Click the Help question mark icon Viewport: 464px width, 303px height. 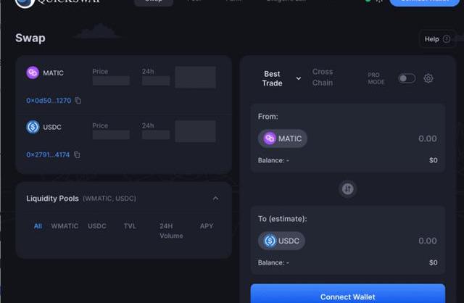pos(447,39)
